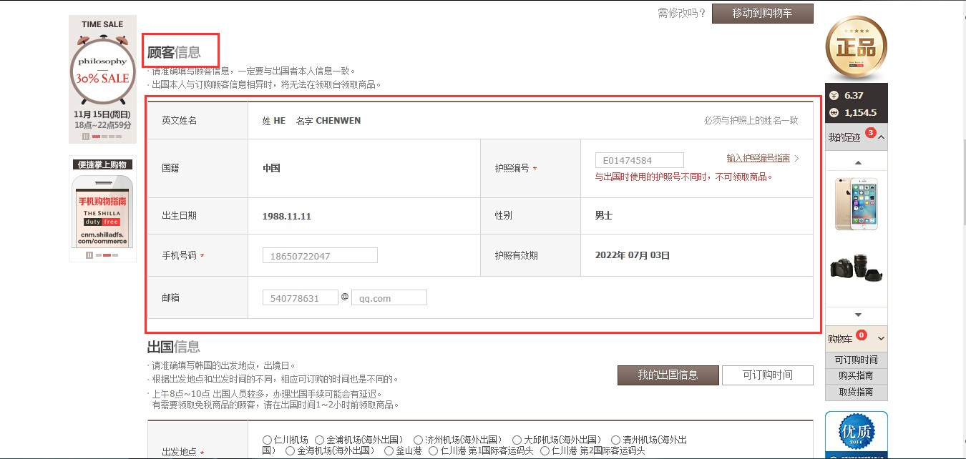Screen dimensions: 966x459
Task: Open 取货指南 in the sidebar
Action: [x=856, y=392]
